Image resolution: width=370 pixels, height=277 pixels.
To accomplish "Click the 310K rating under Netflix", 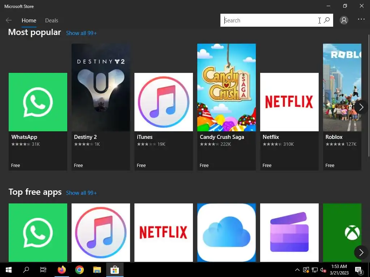I will coord(288,144).
